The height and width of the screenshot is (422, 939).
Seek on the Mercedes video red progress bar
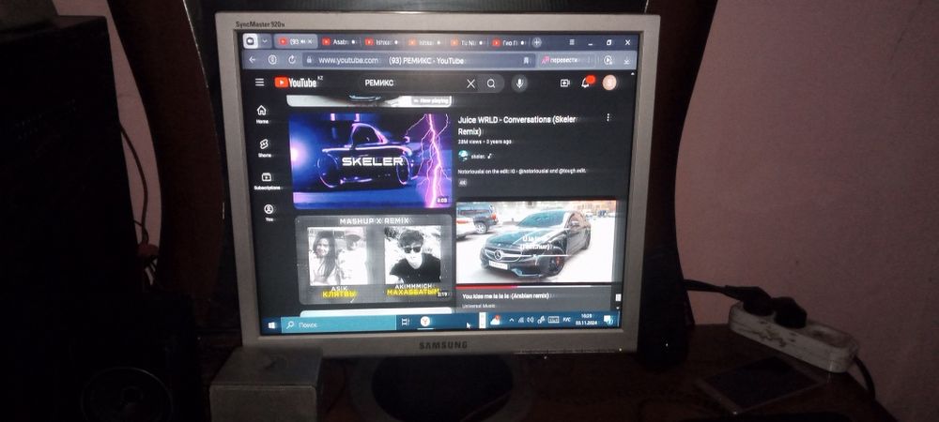[x=536, y=285]
